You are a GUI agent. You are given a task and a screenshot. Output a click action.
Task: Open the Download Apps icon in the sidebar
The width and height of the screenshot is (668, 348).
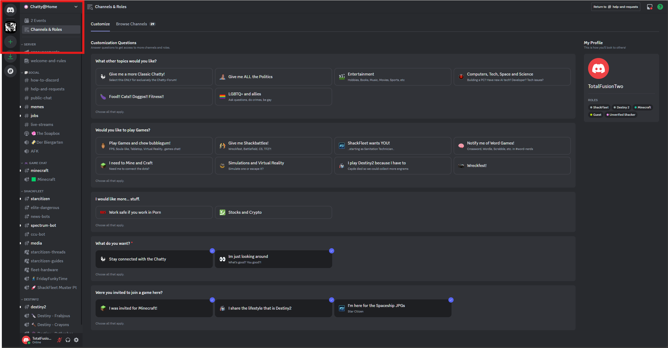[x=10, y=56]
